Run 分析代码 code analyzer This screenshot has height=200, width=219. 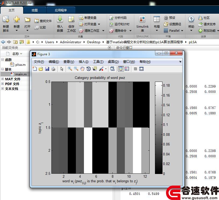[118, 18]
